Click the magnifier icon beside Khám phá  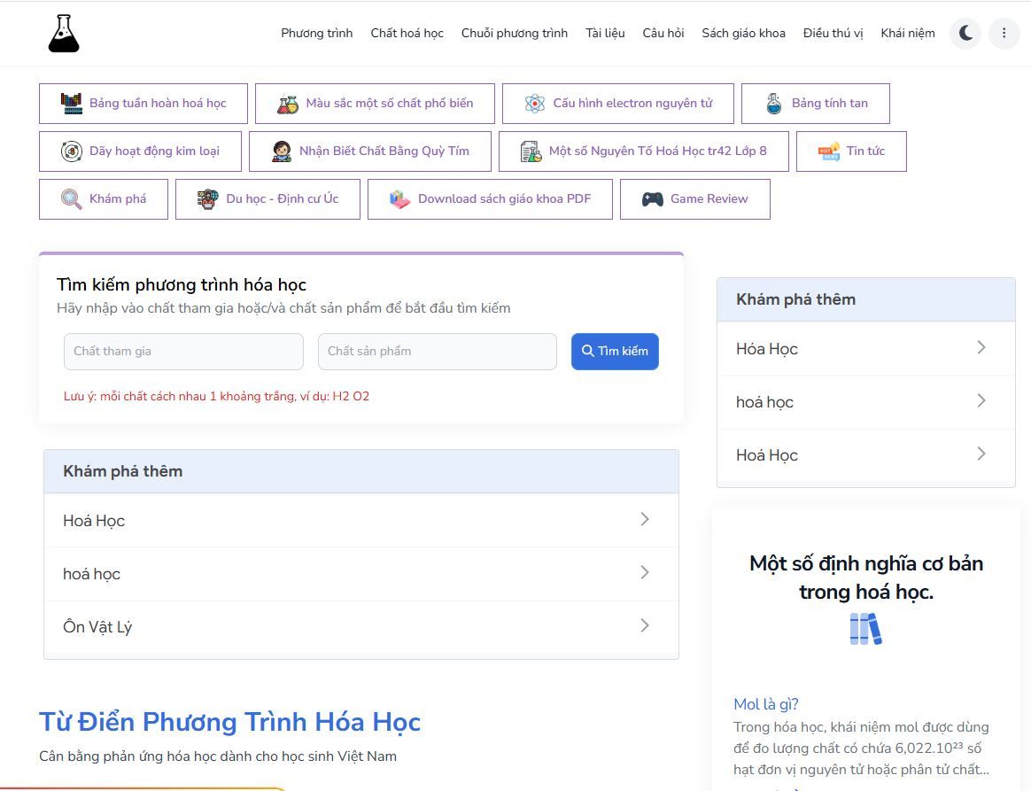tap(71, 199)
